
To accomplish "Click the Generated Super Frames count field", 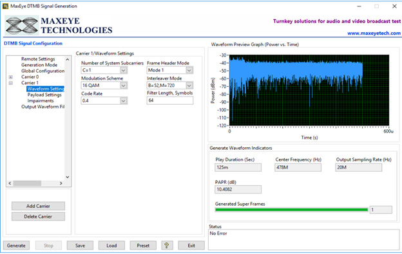I will click(x=381, y=210).
